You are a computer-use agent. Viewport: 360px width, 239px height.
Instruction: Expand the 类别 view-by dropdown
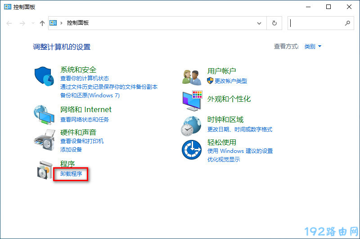[313, 46]
